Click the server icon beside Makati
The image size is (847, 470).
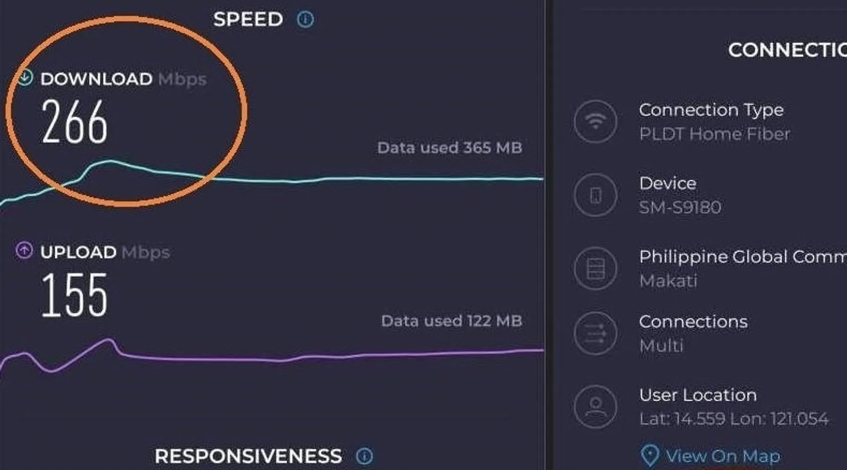595,268
